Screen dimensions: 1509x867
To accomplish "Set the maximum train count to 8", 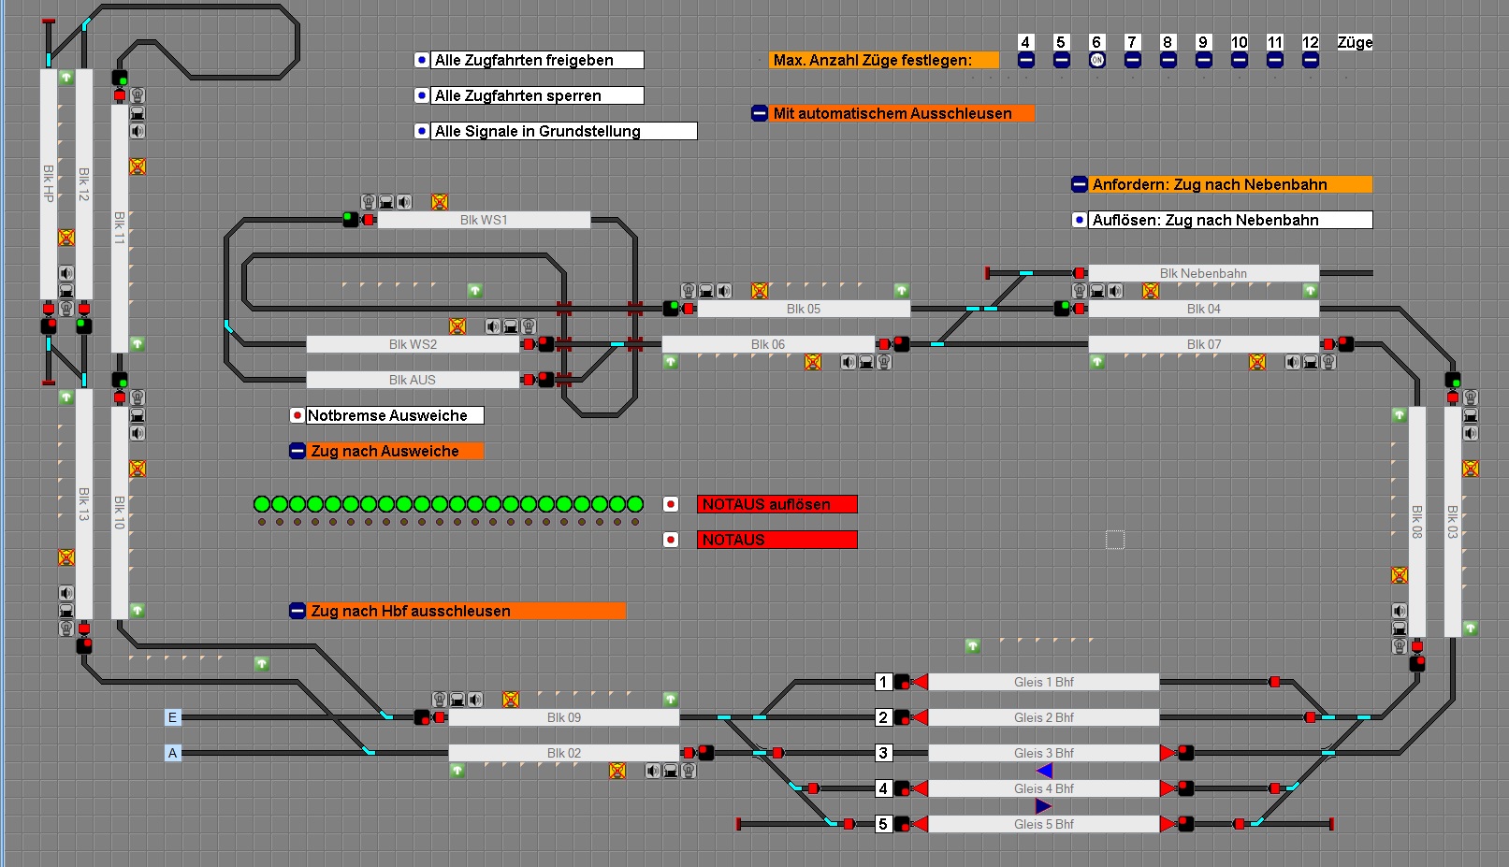I will click(x=1168, y=60).
